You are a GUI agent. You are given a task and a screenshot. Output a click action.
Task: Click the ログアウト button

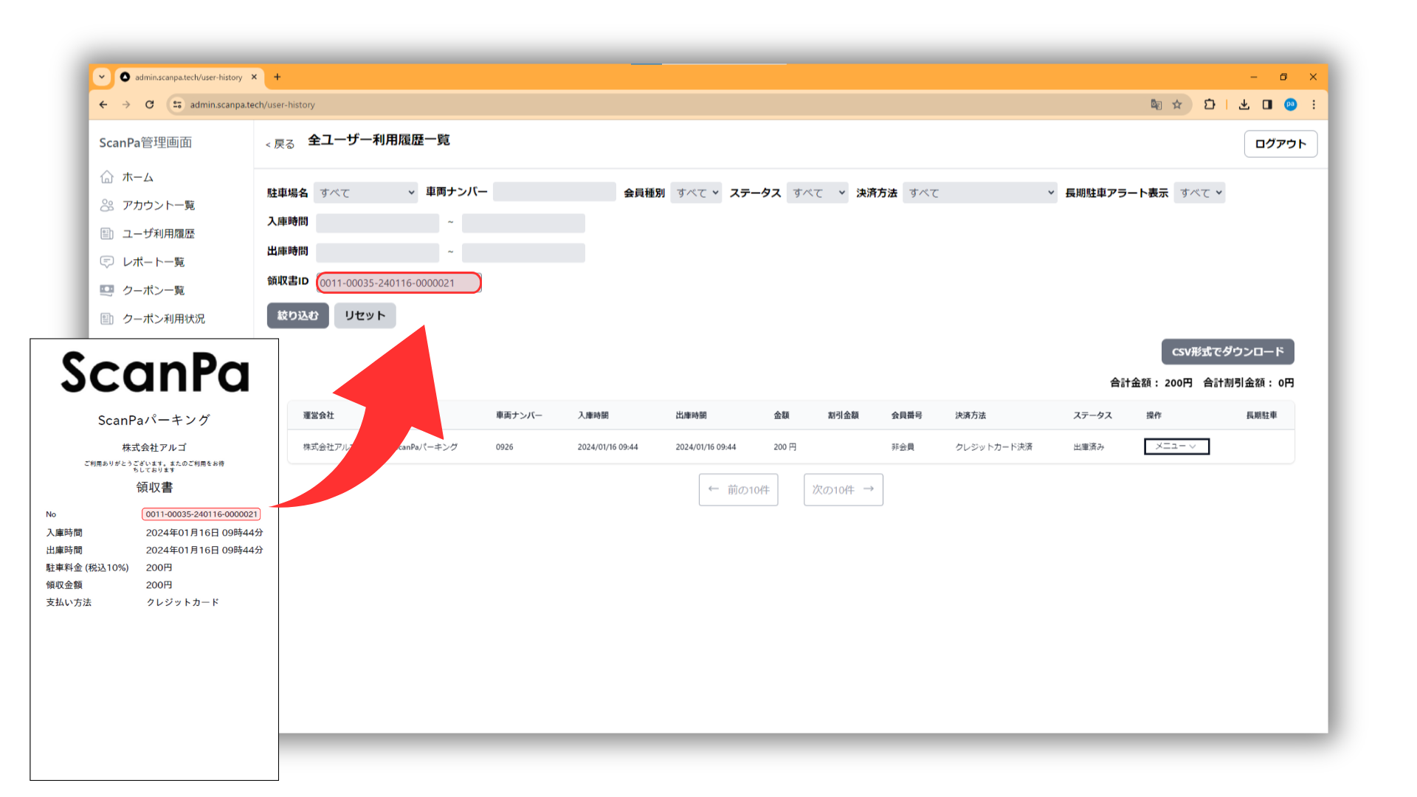[x=1280, y=144]
